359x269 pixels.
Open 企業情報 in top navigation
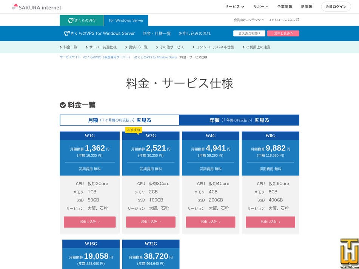[285, 7]
